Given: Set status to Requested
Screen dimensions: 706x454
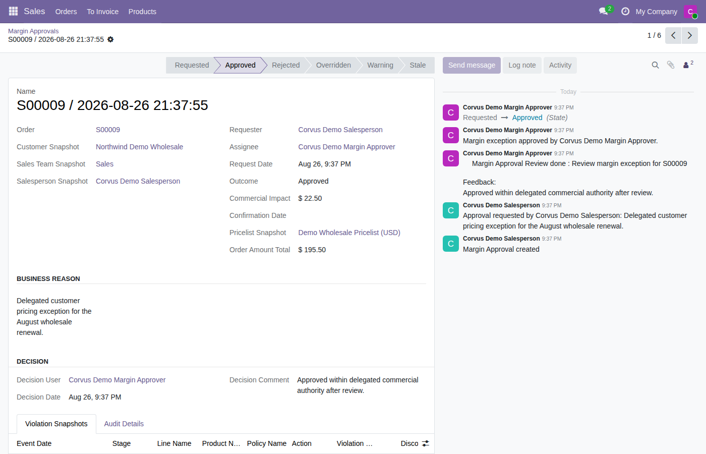Looking at the screenshot, I should pos(192,65).
